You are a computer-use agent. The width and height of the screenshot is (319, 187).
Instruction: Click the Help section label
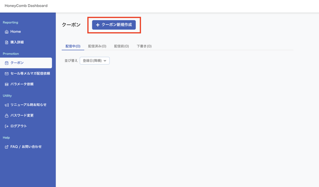click(6, 138)
